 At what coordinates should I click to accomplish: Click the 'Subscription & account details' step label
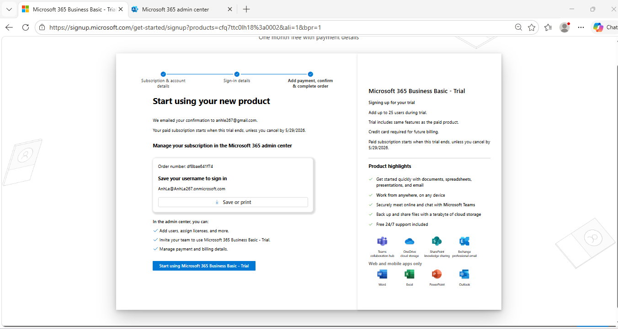coord(163,83)
